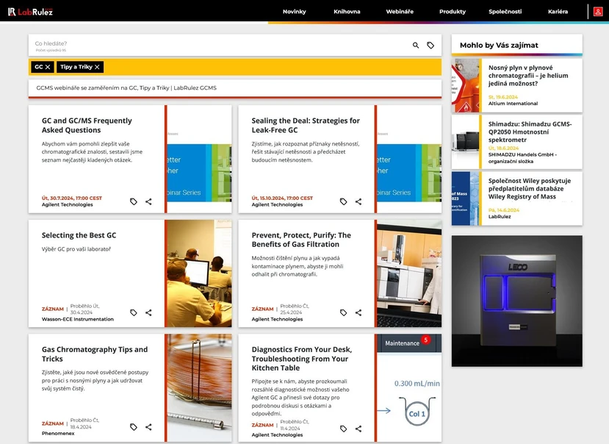Click the search magnifier icon
This screenshot has width=609, height=444.
point(416,46)
